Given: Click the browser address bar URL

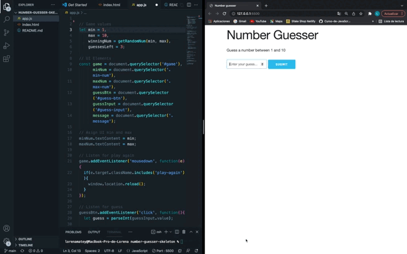Looking at the screenshot, I should [248, 14].
